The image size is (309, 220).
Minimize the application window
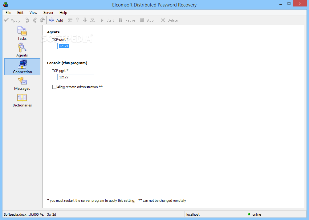coord(281,4)
